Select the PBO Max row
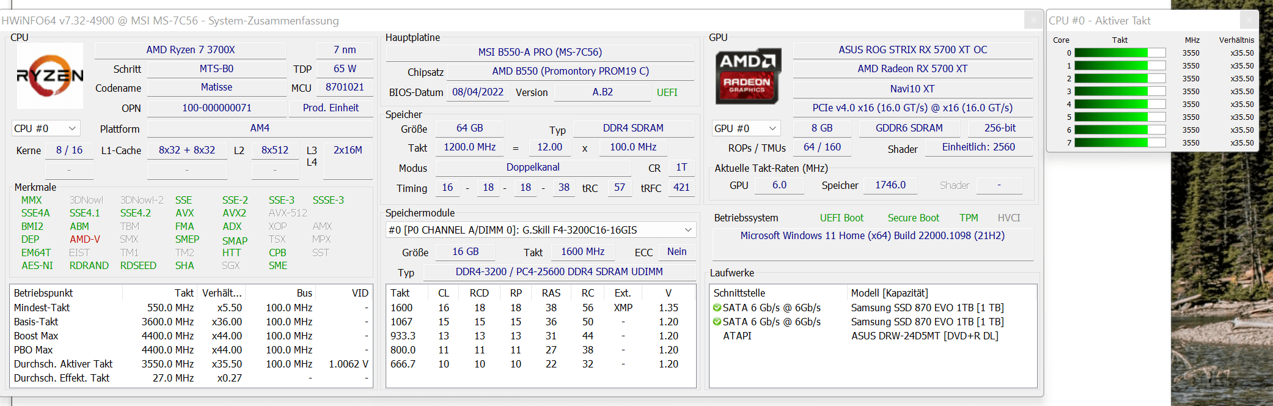Viewport: 1273px width, 406px height. (x=191, y=350)
